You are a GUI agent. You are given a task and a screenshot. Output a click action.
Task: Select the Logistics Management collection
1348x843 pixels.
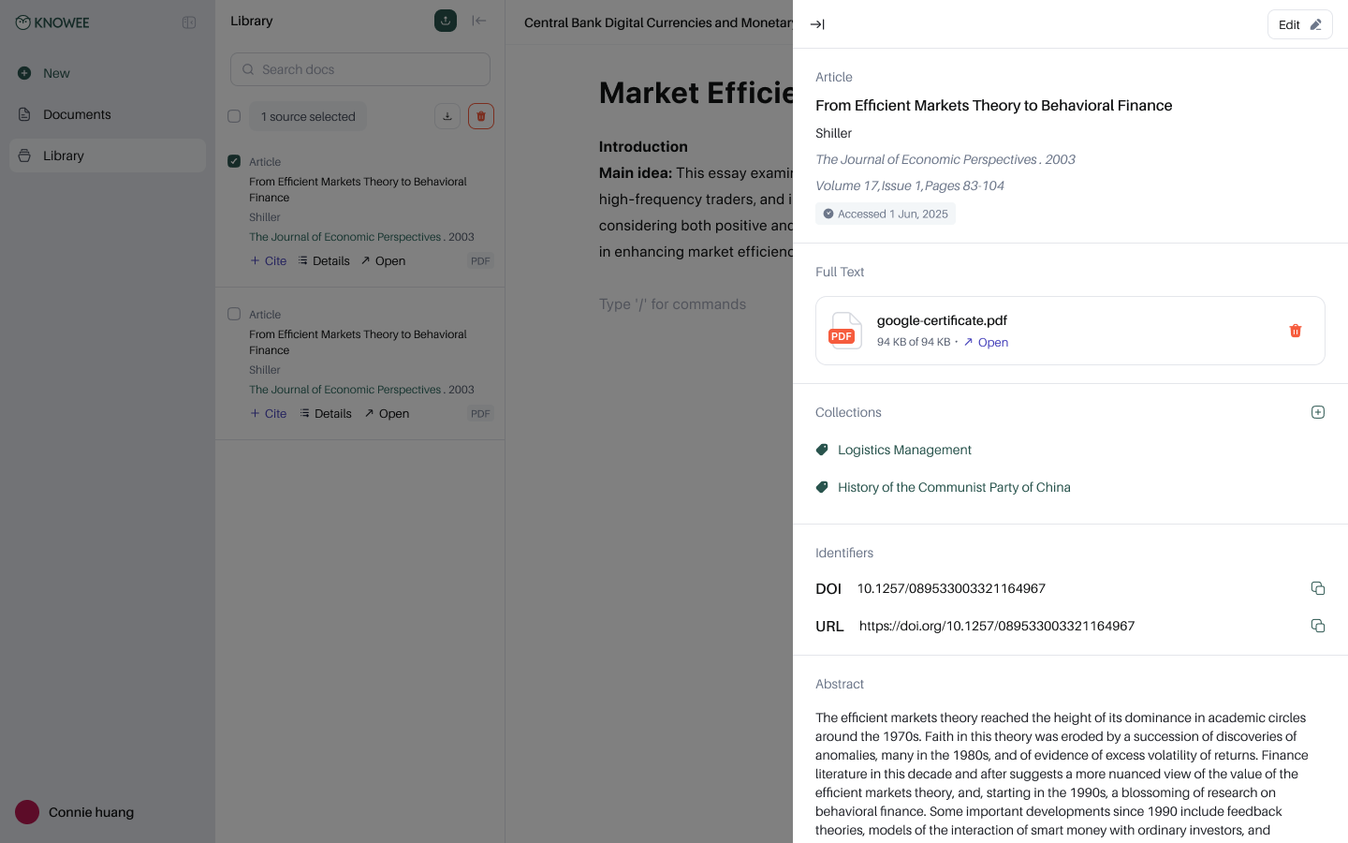[904, 450]
